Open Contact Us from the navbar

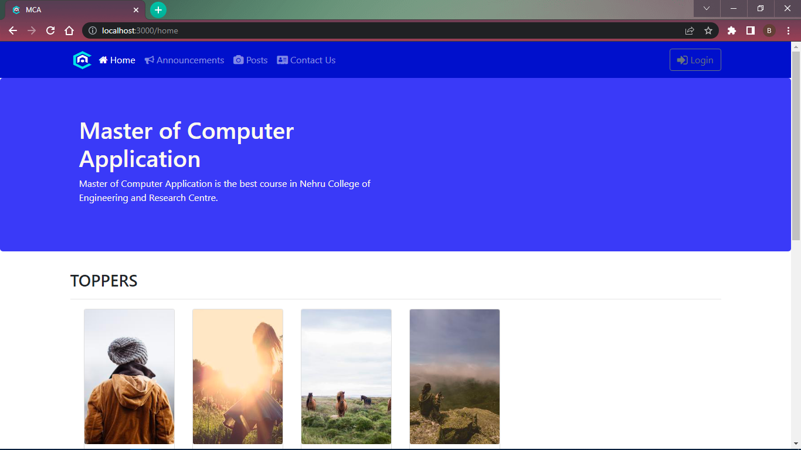pos(312,60)
